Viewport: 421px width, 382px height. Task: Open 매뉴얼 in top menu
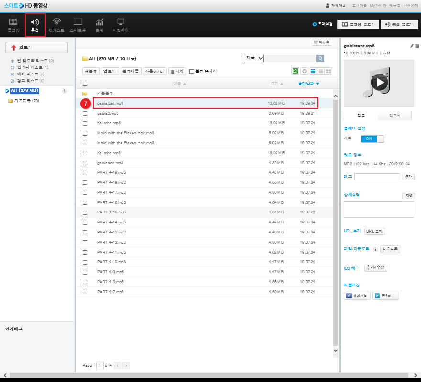(x=395, y=5)
